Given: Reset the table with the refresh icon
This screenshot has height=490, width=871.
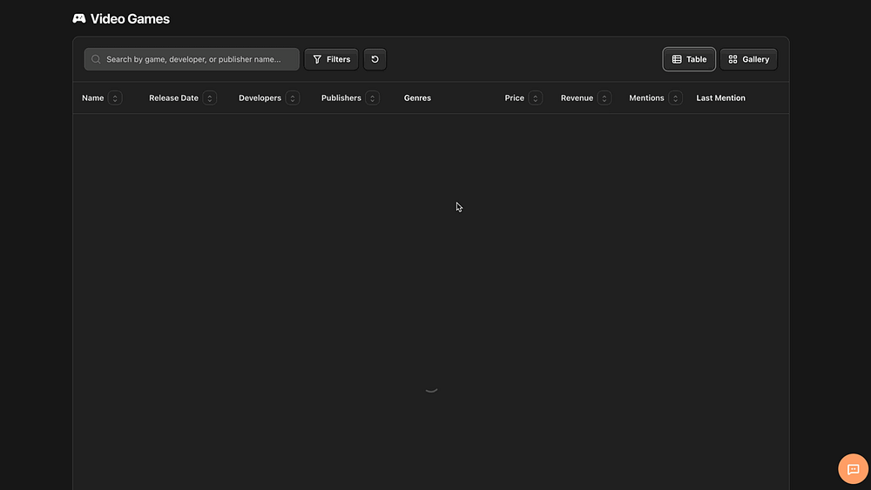Looking at the screenshot, I should (375, 59).
